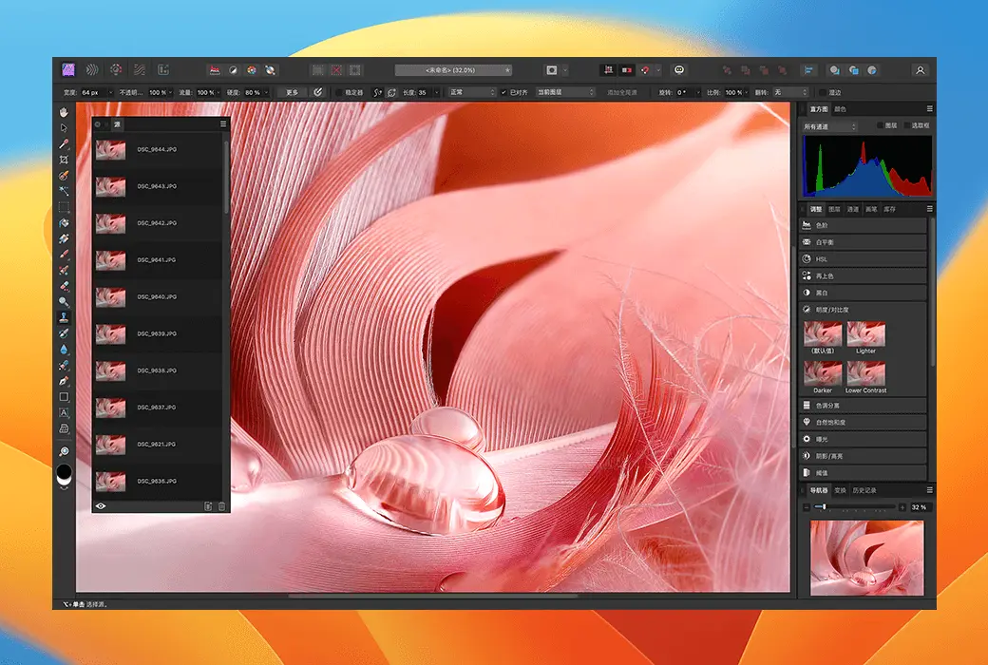Viewport: 988px width, 665px height.
Task: Switch to the 画笔 brushes tab
Action: 871,209
